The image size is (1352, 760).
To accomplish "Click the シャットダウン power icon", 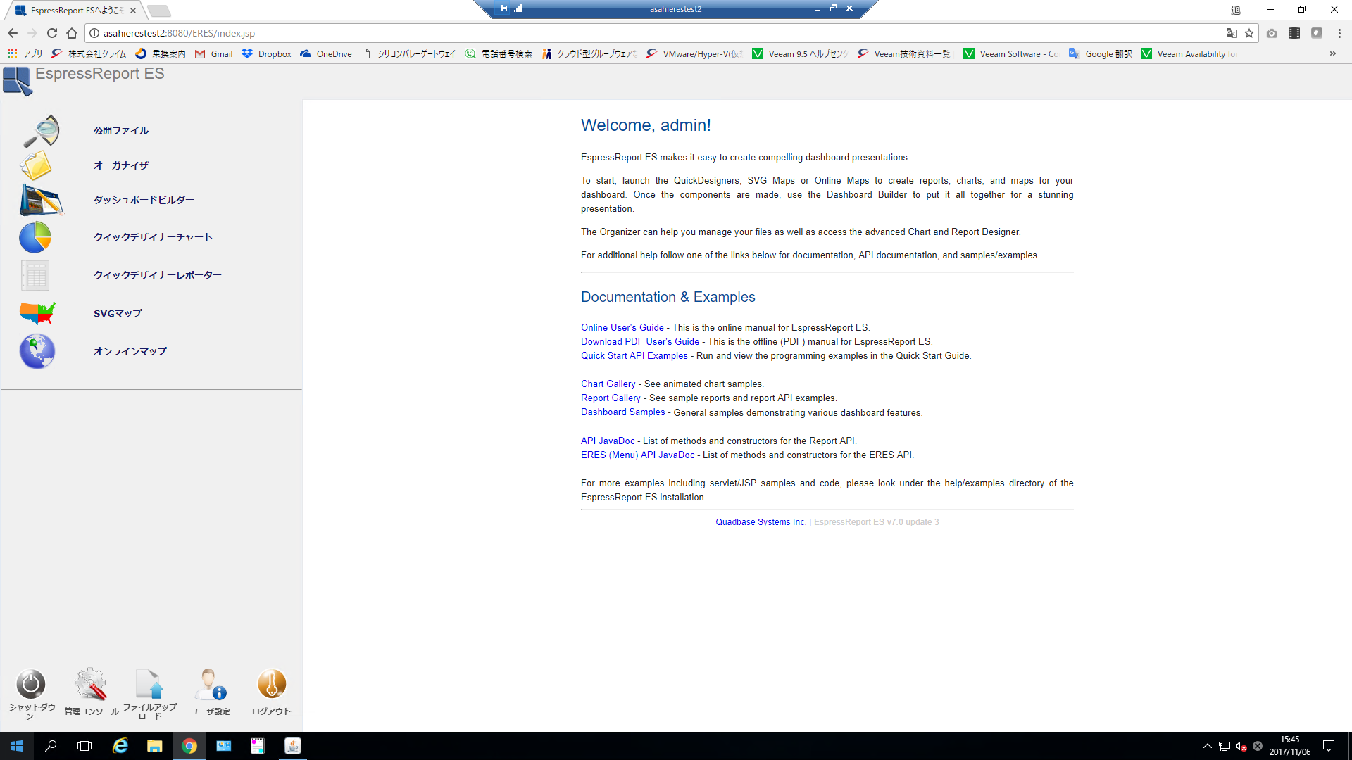I will 31,684.
